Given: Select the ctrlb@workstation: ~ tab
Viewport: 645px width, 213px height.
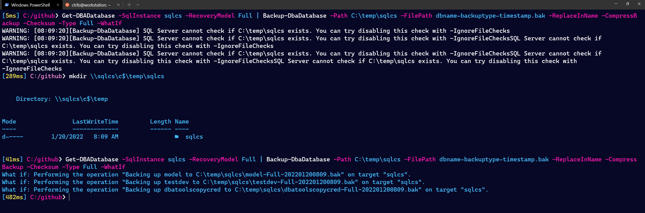Looking at the screenshot, I should pos(89,5).
